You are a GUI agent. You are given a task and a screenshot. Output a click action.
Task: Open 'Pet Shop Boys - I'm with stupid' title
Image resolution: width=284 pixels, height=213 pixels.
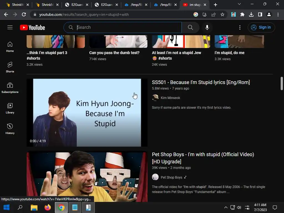point(203,158)
